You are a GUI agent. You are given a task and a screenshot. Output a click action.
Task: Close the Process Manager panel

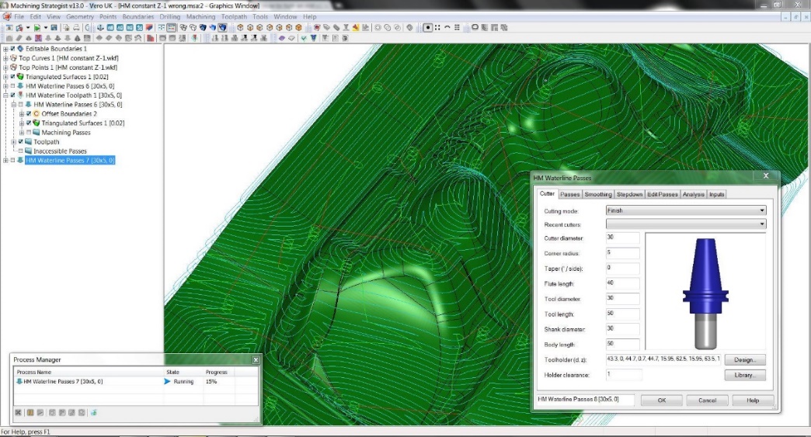pyautogui.click(x=256, y=359)
